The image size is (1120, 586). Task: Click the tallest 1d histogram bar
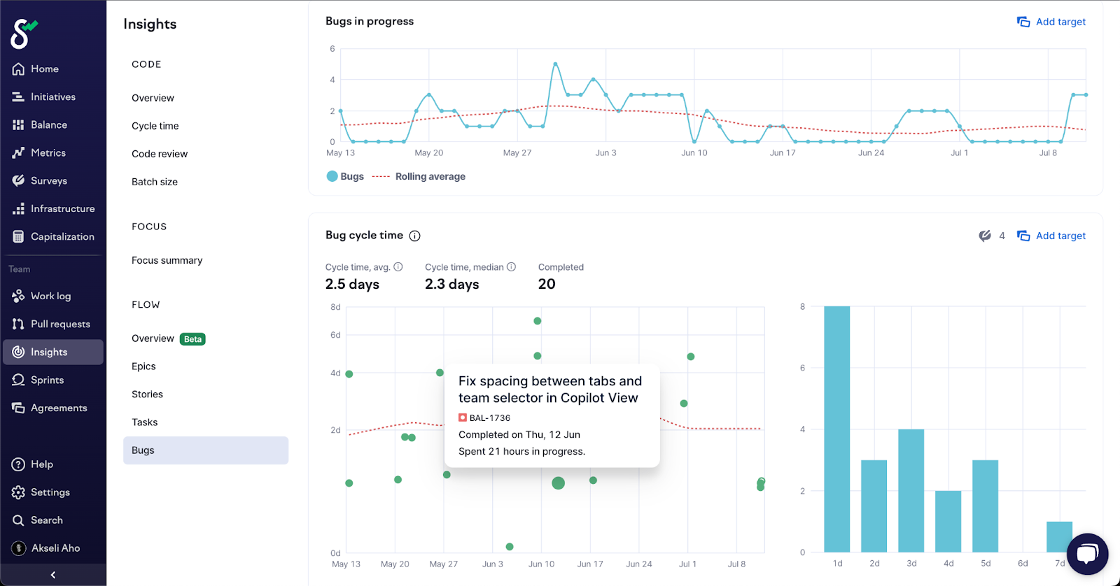[836, 429]
